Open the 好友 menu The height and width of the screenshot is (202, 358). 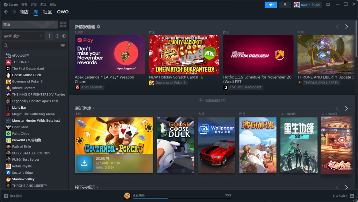(34, 5)
